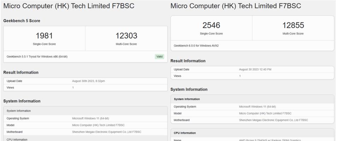This screenshot has width=337, height=141.
Task: Select the left page title Micro Computer F7BSC
Action: tap(69, 6)
